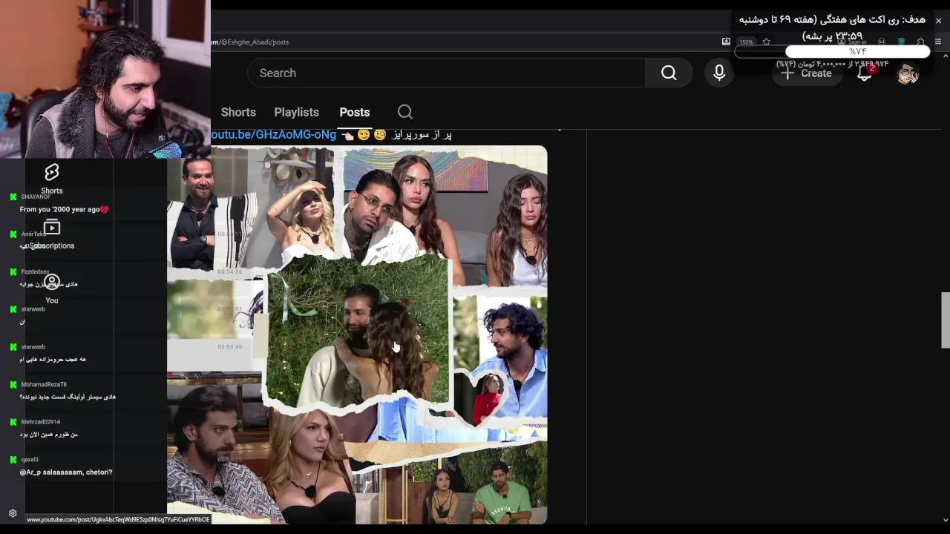
Task: Click chat username qaxal3
Action: pyautogui.click(x=30, y=460)
